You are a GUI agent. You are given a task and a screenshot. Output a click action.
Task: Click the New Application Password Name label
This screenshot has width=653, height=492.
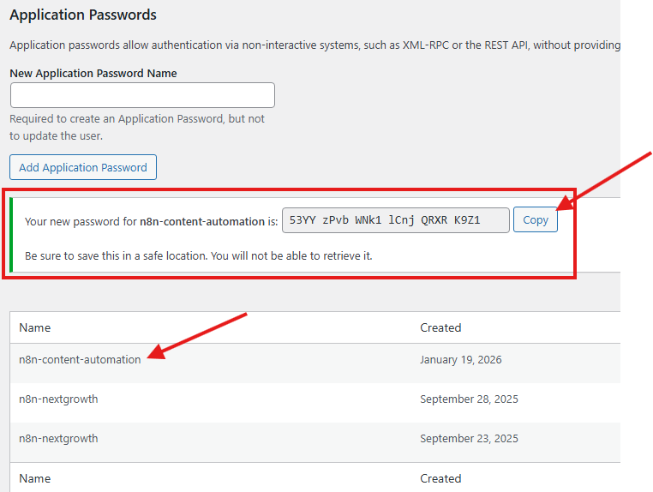click(93, 74)
